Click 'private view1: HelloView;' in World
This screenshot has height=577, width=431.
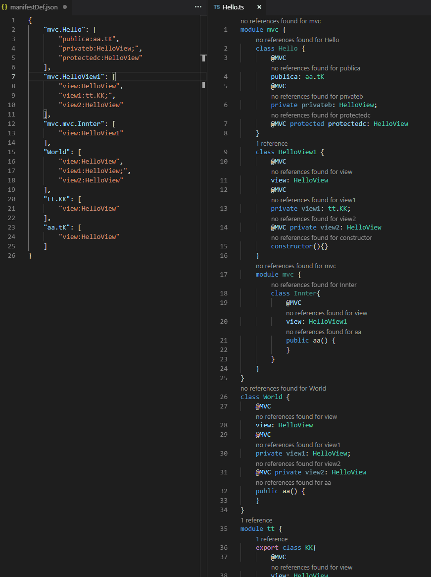[303, 454]
